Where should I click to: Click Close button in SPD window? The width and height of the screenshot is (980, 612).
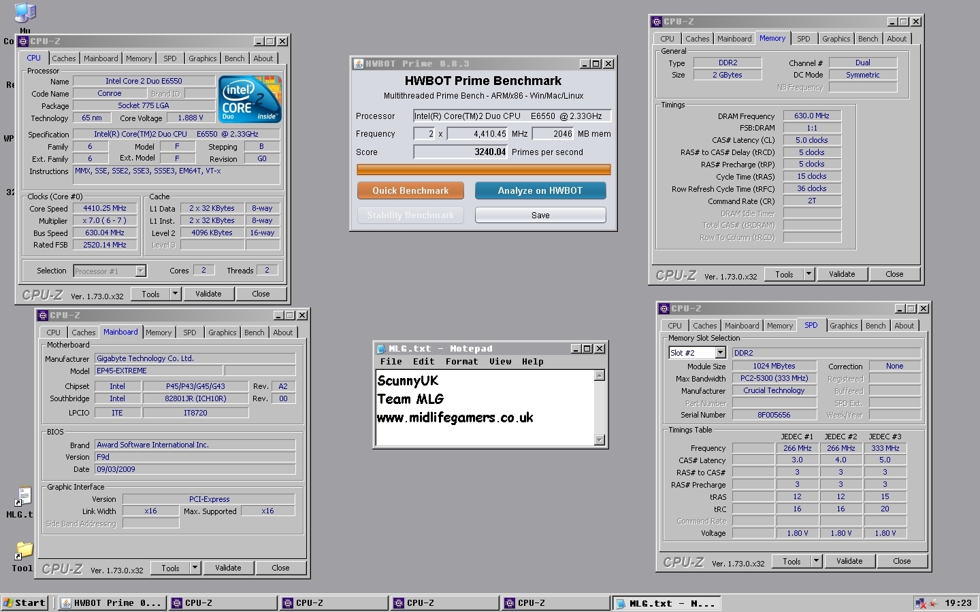(902, 561)
